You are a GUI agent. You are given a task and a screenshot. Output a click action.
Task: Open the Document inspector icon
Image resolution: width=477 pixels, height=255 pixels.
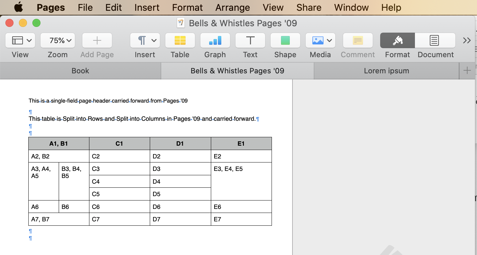435,41
